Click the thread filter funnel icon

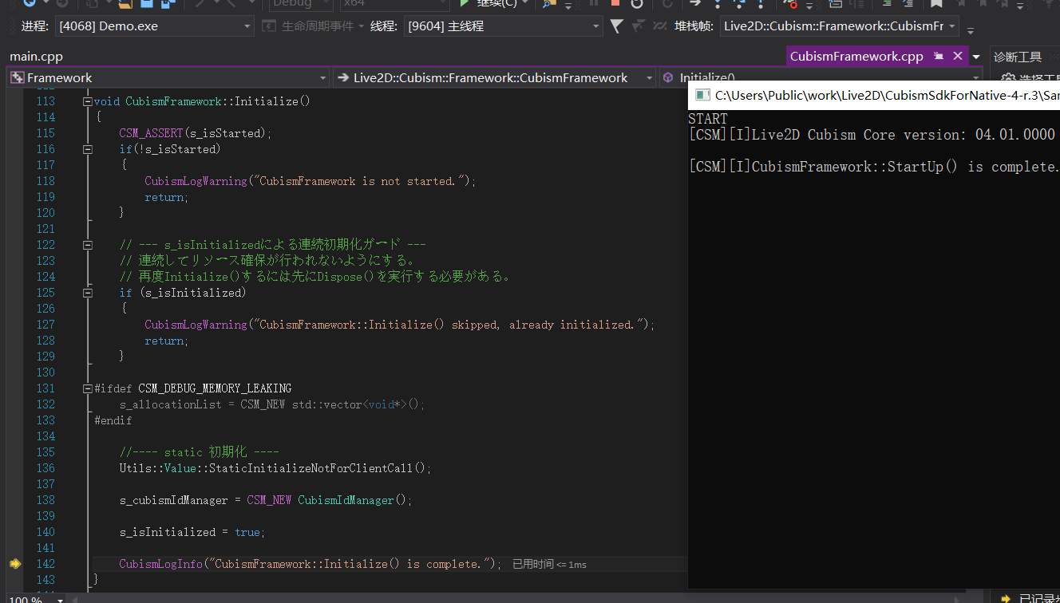tap(616, 26)
